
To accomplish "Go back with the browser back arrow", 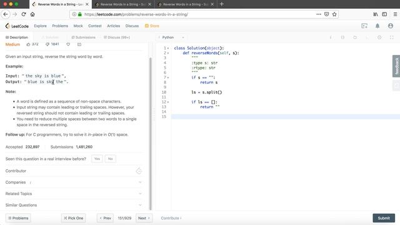I will pyautogui.click(x=6, y=14).
